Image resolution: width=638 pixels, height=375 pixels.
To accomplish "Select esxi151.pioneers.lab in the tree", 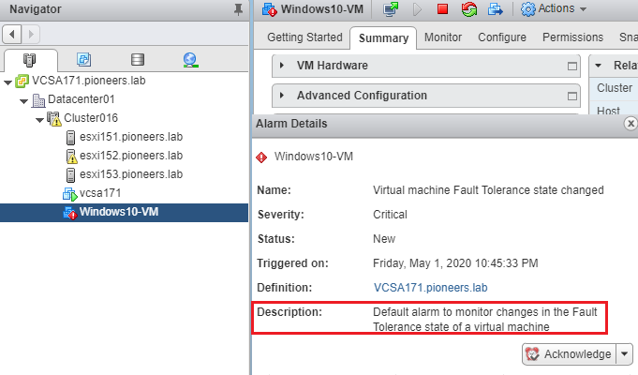I will click(x=131, y=137).
